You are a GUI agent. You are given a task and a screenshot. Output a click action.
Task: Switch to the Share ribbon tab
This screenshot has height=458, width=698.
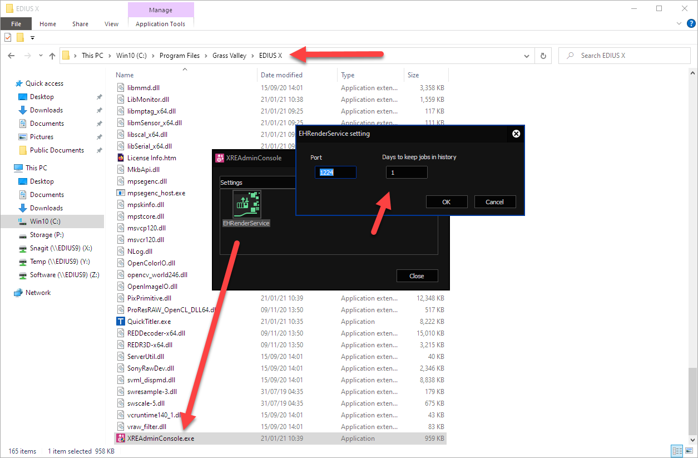[x=80, y=24]
